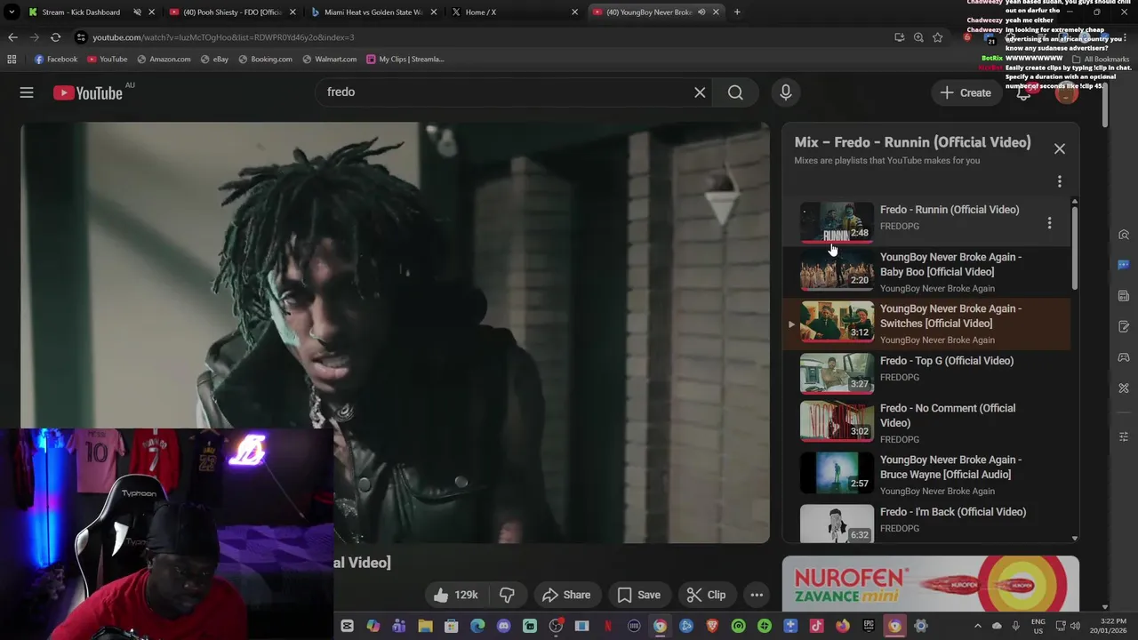
Task: Click the YouTube logo to go home
Action: click(x=87, y=92)
